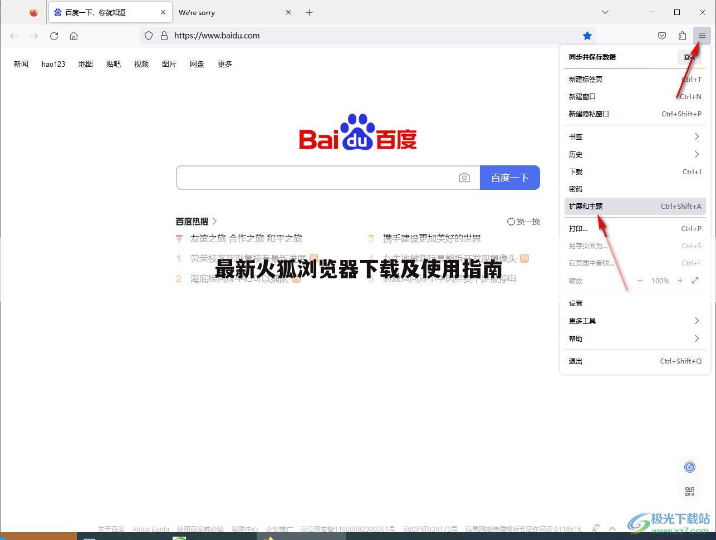Viewport: 716px width, 540px height.
Task: Close the 百度一下 tab
Action: coord(163,12)
